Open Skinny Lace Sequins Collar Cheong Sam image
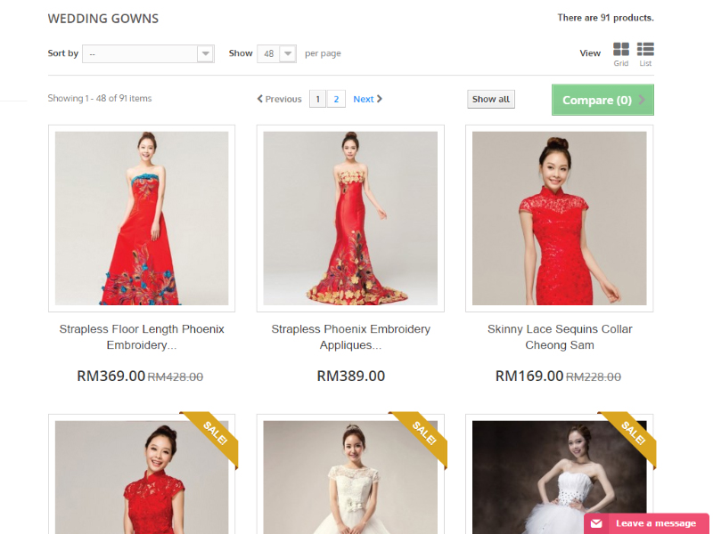713x534 pixels. (x=560, y=218)
